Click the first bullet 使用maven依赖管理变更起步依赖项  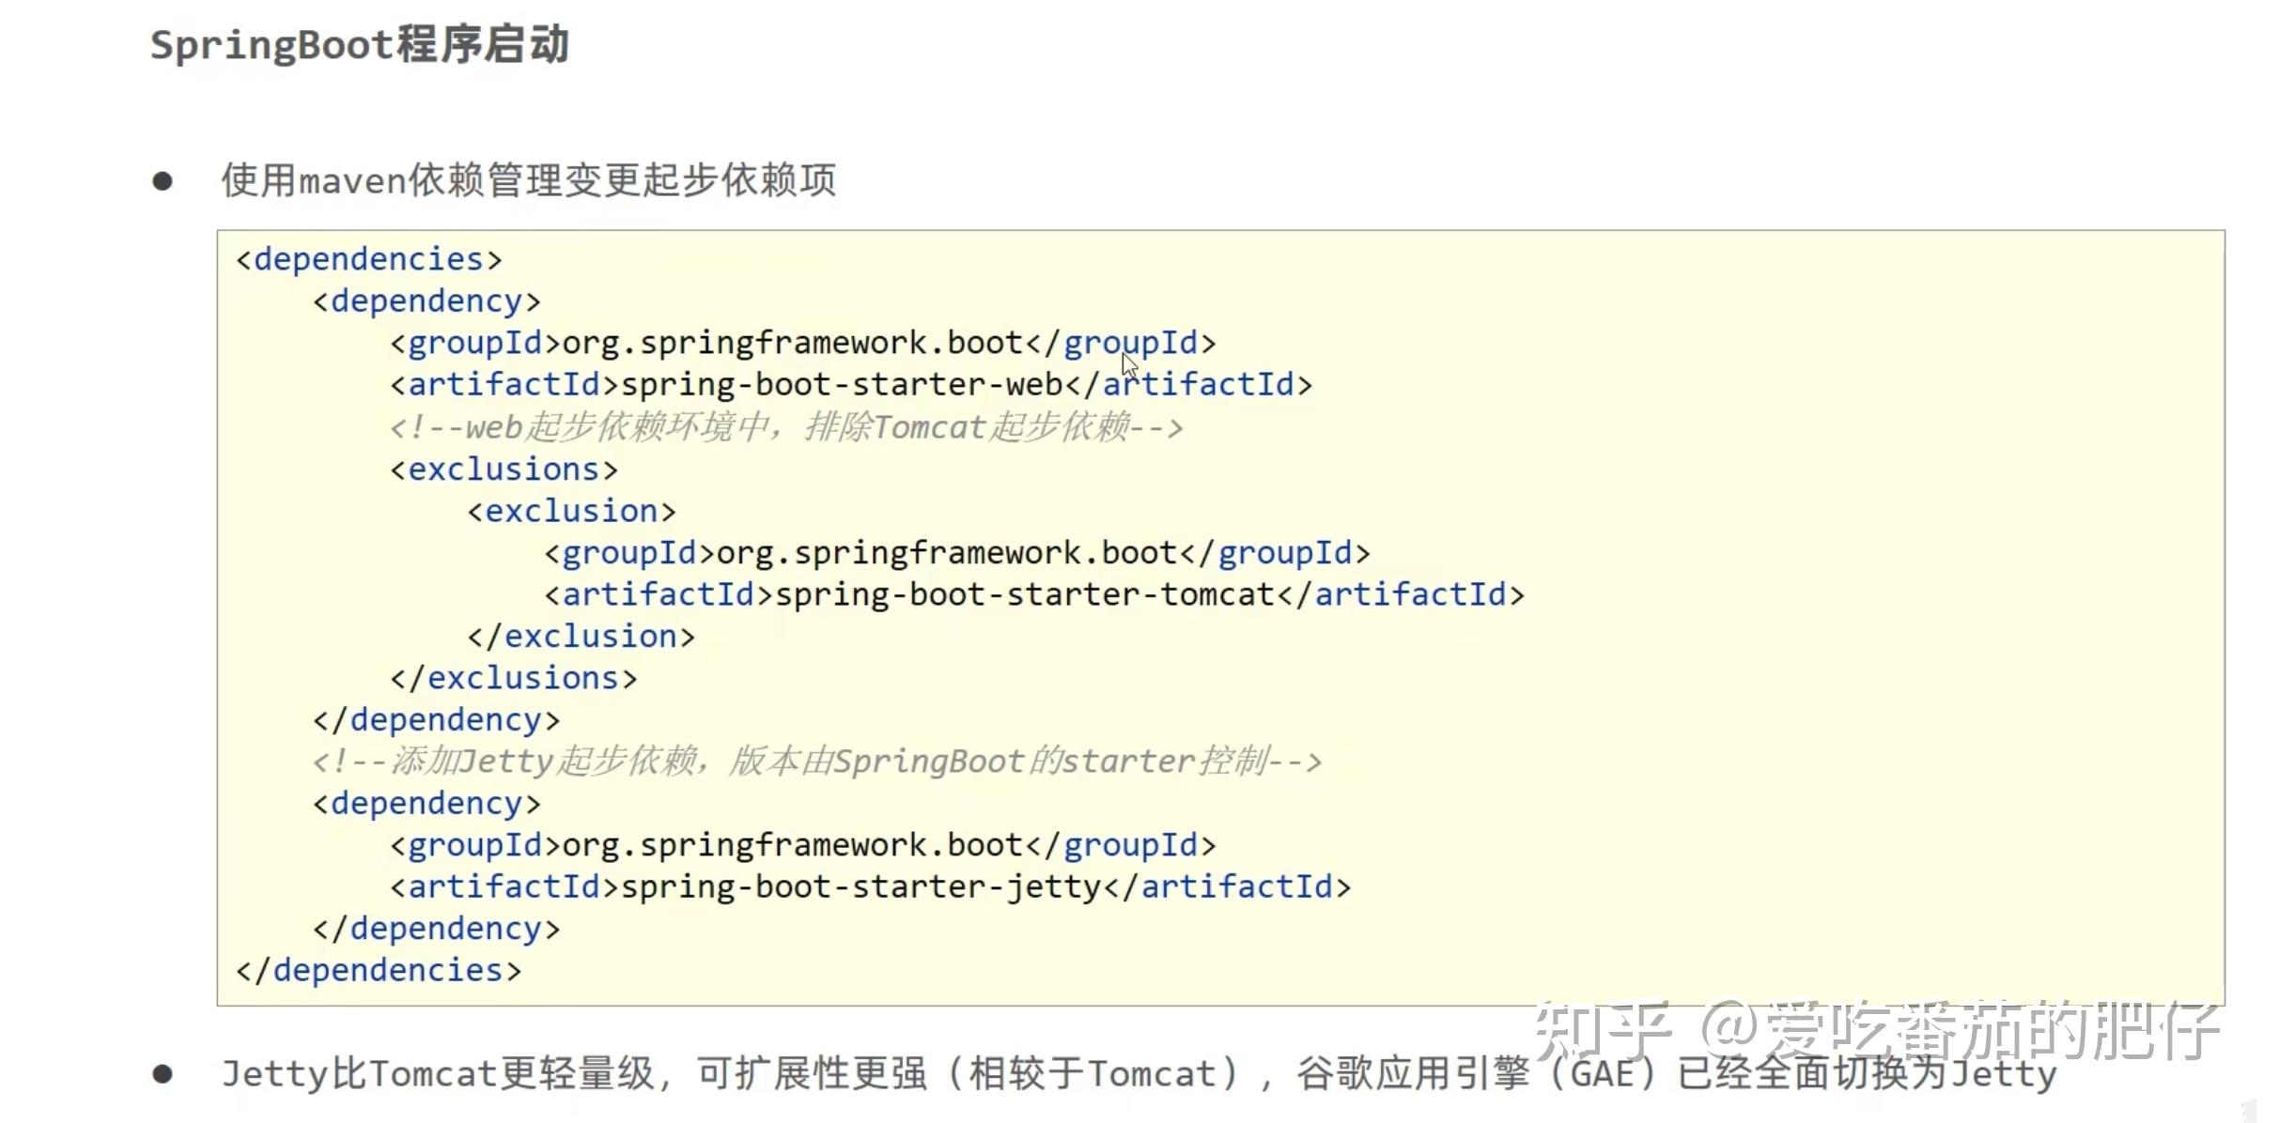point(528,179)
